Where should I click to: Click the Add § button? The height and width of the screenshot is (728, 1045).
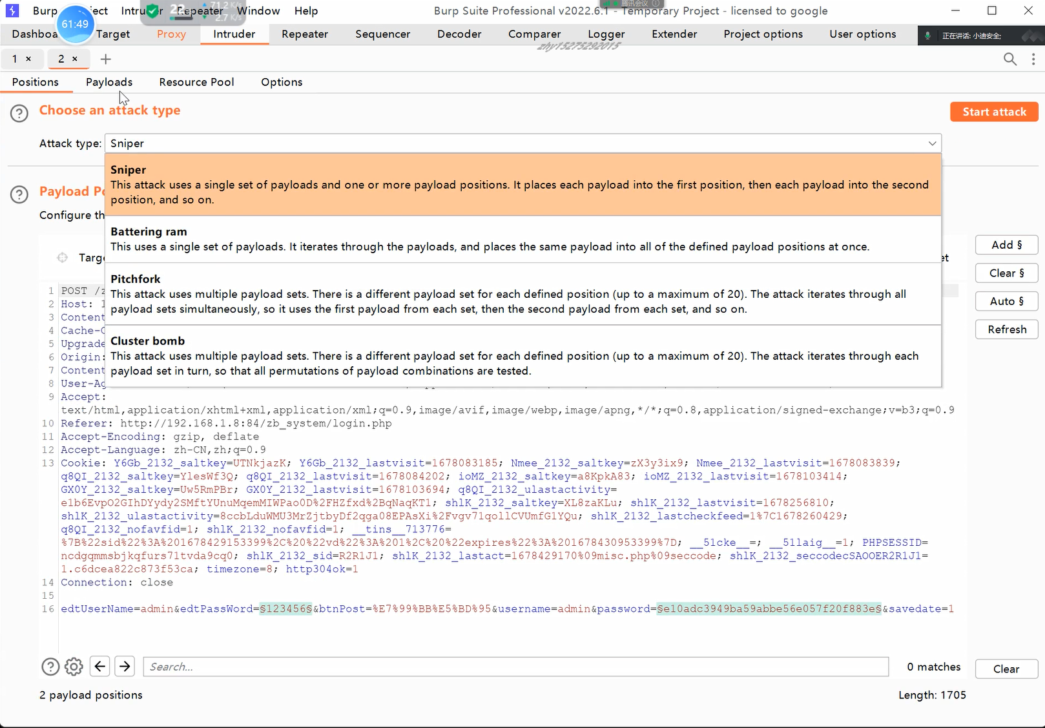tap(1006, 245)
